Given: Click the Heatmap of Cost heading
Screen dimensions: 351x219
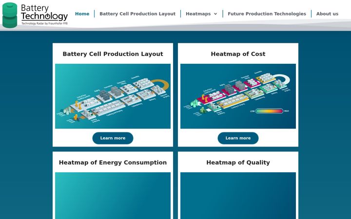Looking at the screenshot, I should [238, 54].
